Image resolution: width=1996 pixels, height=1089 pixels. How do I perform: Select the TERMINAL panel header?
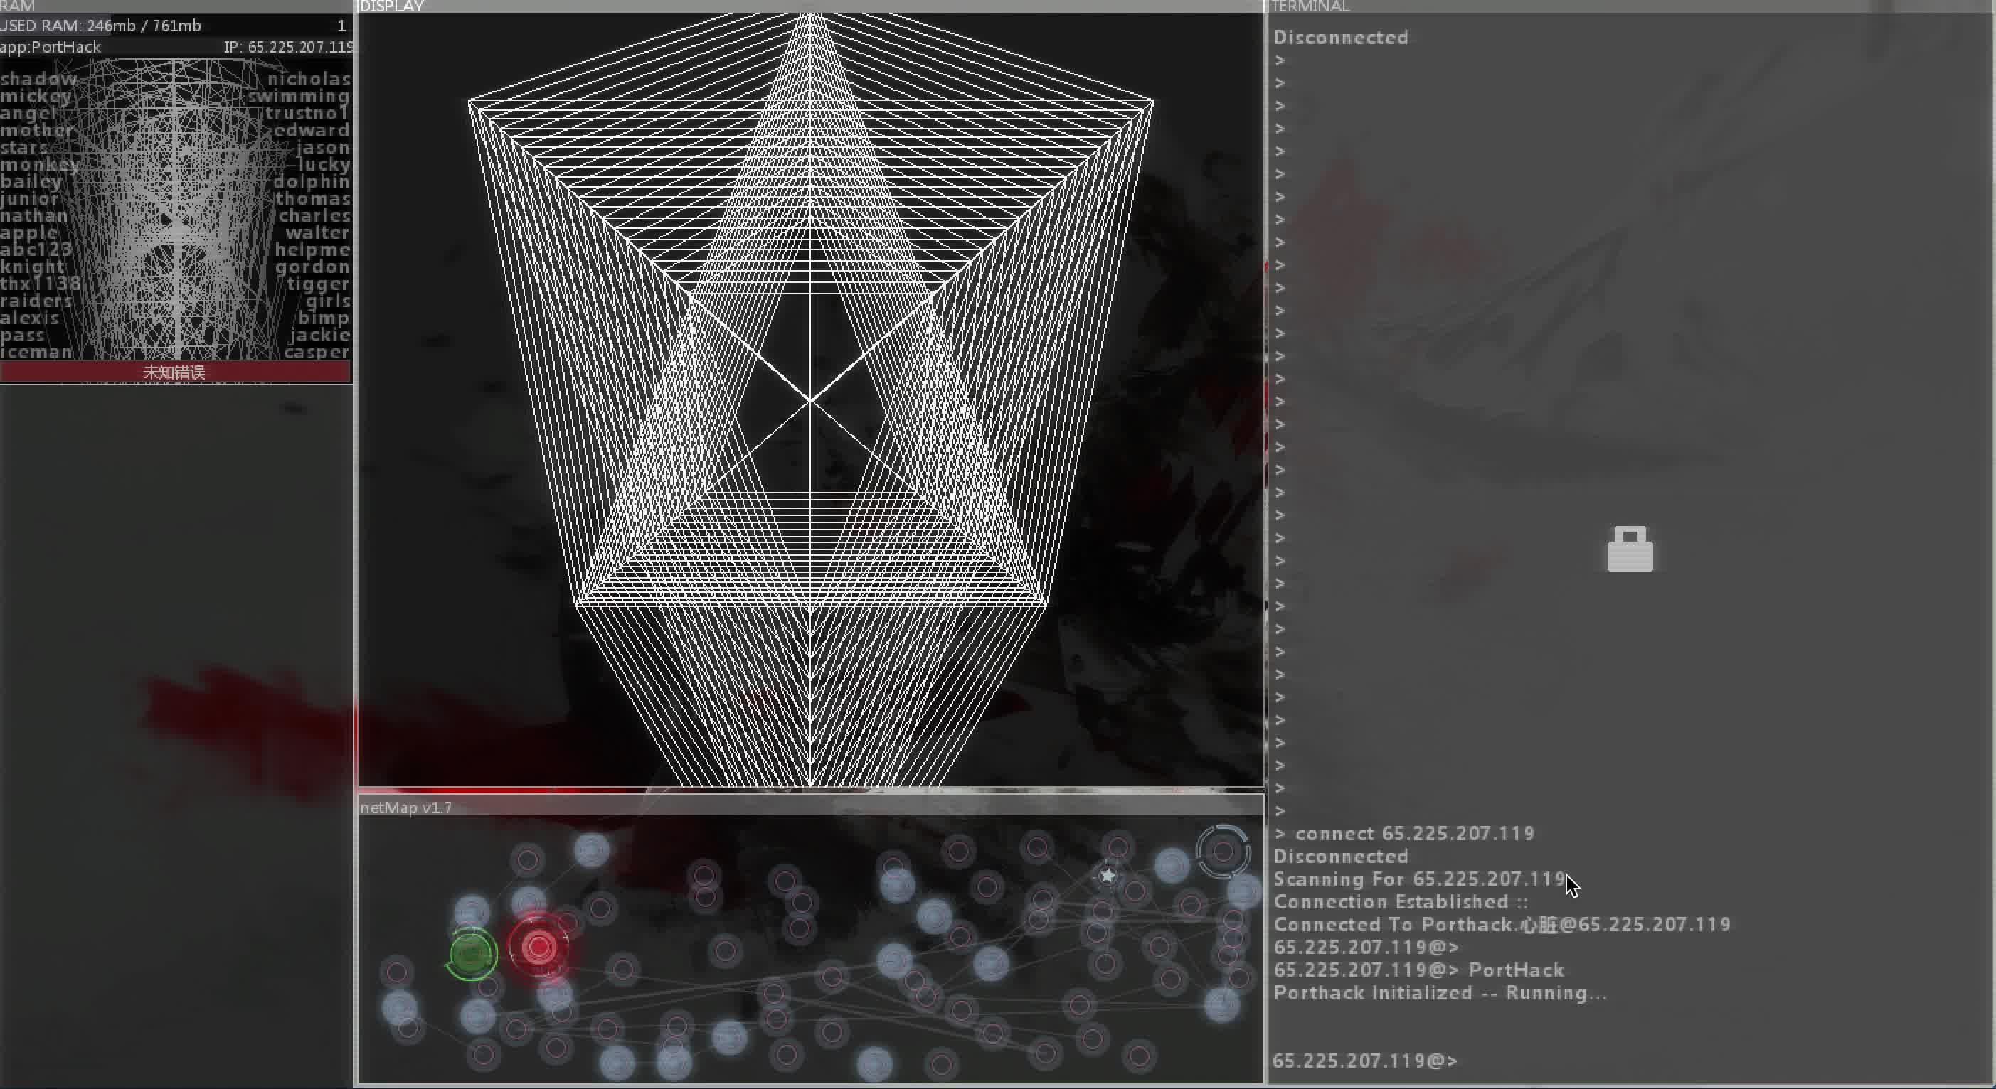pos(1308,6)
